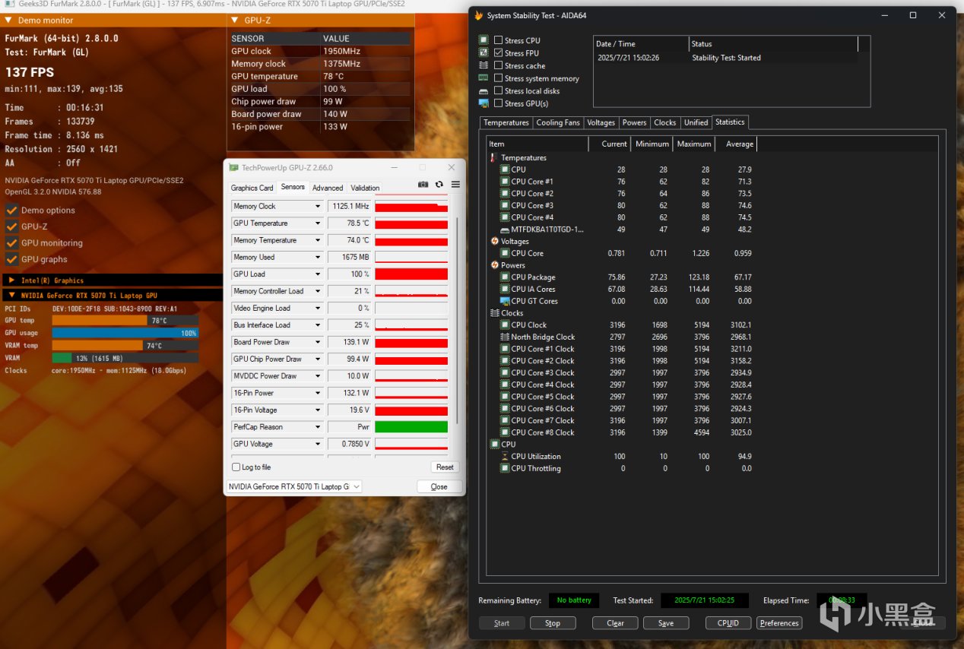Click the Close button in GPU-Z
964x649 pixels.
(x=439, y=486)
